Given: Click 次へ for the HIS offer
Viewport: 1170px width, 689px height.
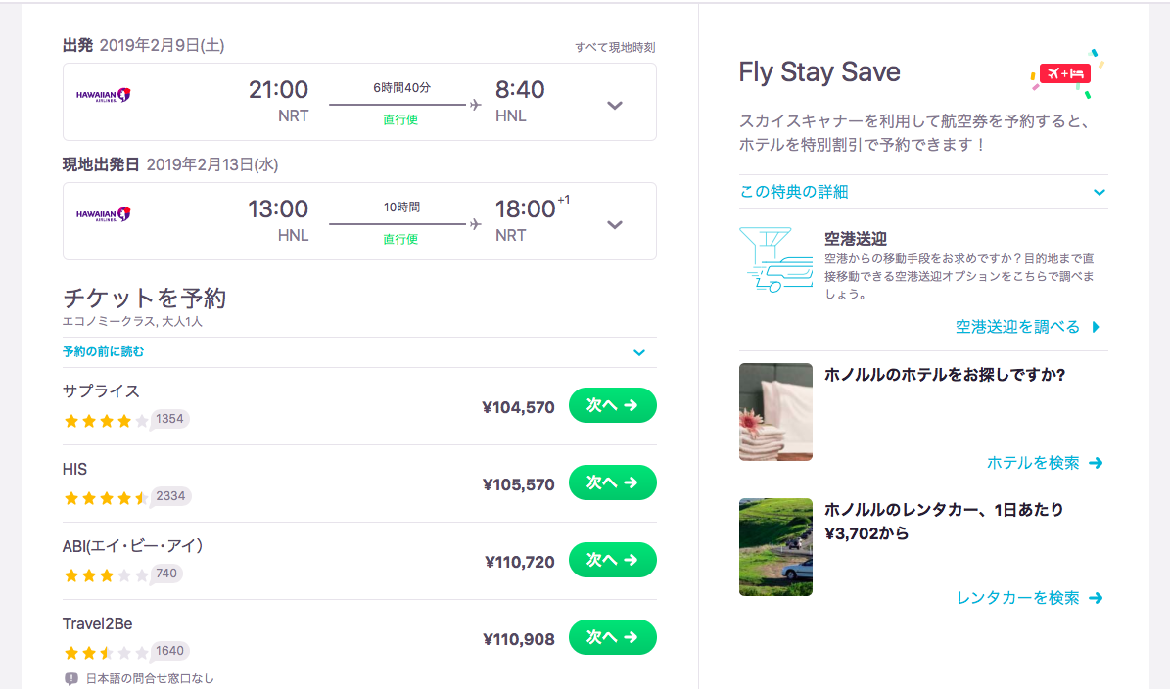Looking at the screenshot, I should tap(612, 482).
